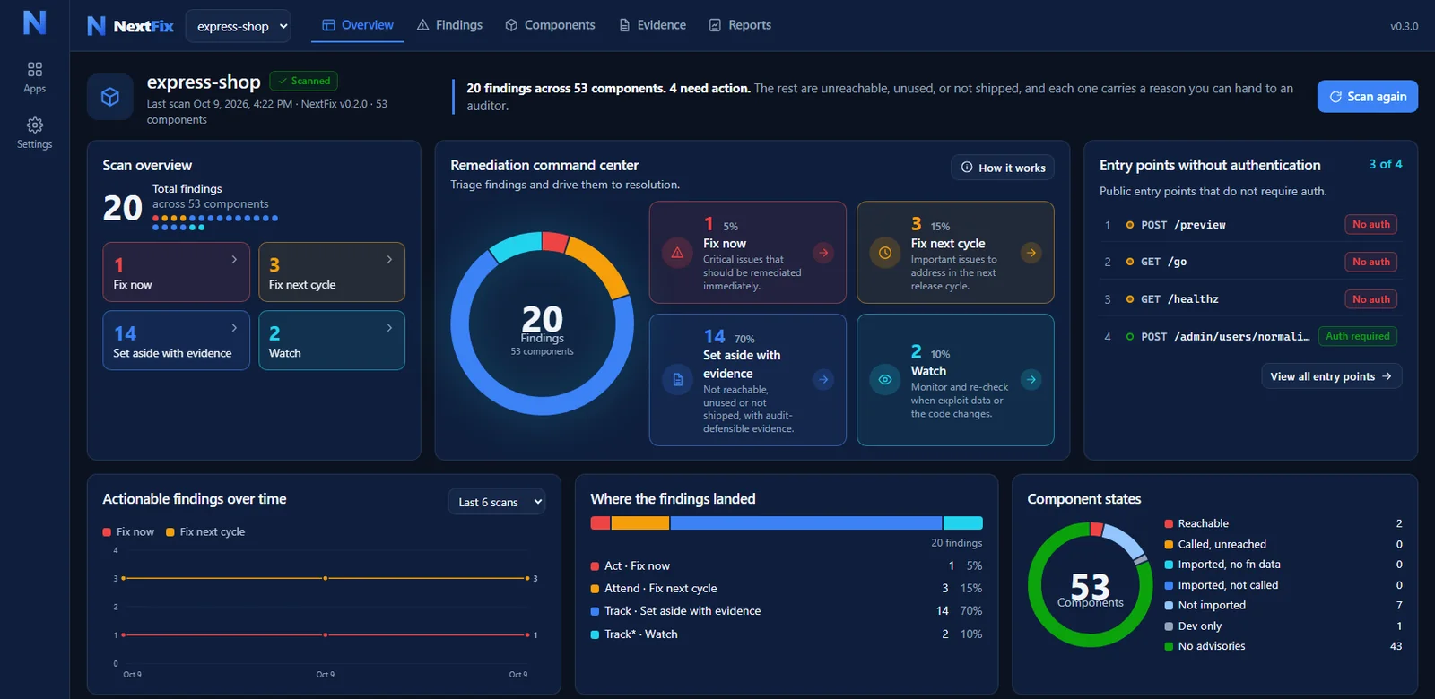The height and width of the screenshot is (699, 1435).
Task: Expand the 14 Set aside with evidence chevron
Action: click(234, 328)
